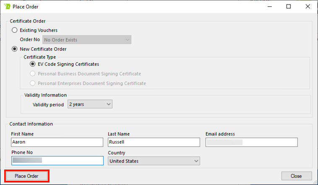Pick Personal Enterprises Document Signing Certificate

[33, 83]
